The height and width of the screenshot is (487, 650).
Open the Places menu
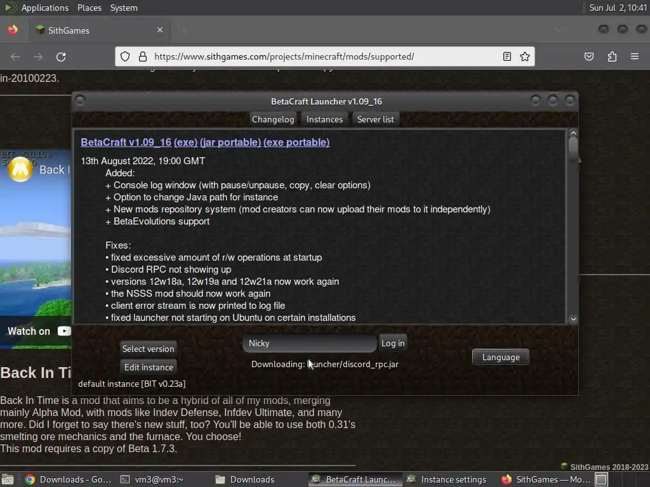click(89, 8)
